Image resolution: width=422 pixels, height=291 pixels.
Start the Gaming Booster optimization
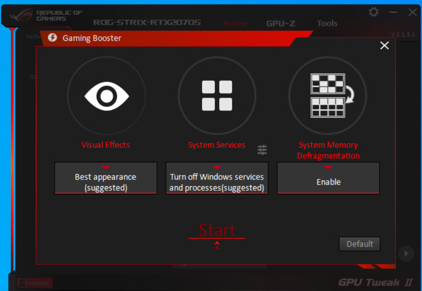tap(217, 230)
